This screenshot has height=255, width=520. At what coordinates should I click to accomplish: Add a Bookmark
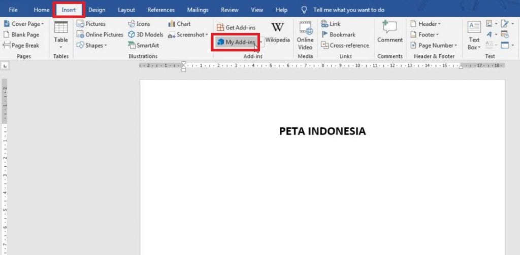click(x=338, y=35)
